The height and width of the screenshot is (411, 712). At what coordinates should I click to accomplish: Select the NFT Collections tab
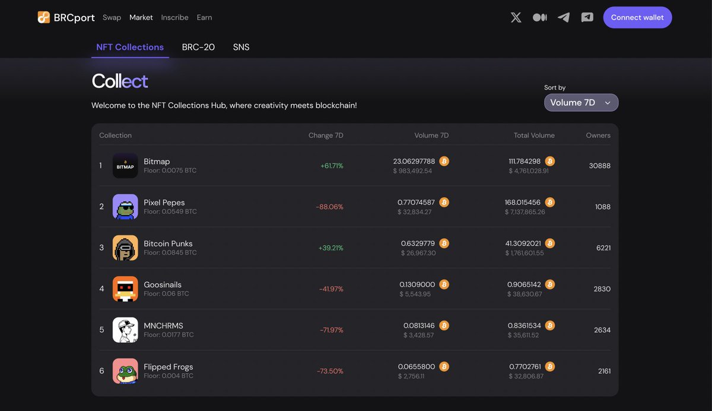pyautogui.click(x=130, y=47)
